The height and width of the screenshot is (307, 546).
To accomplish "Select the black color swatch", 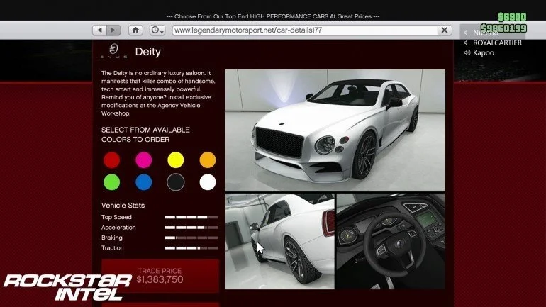I will [176, 182].
